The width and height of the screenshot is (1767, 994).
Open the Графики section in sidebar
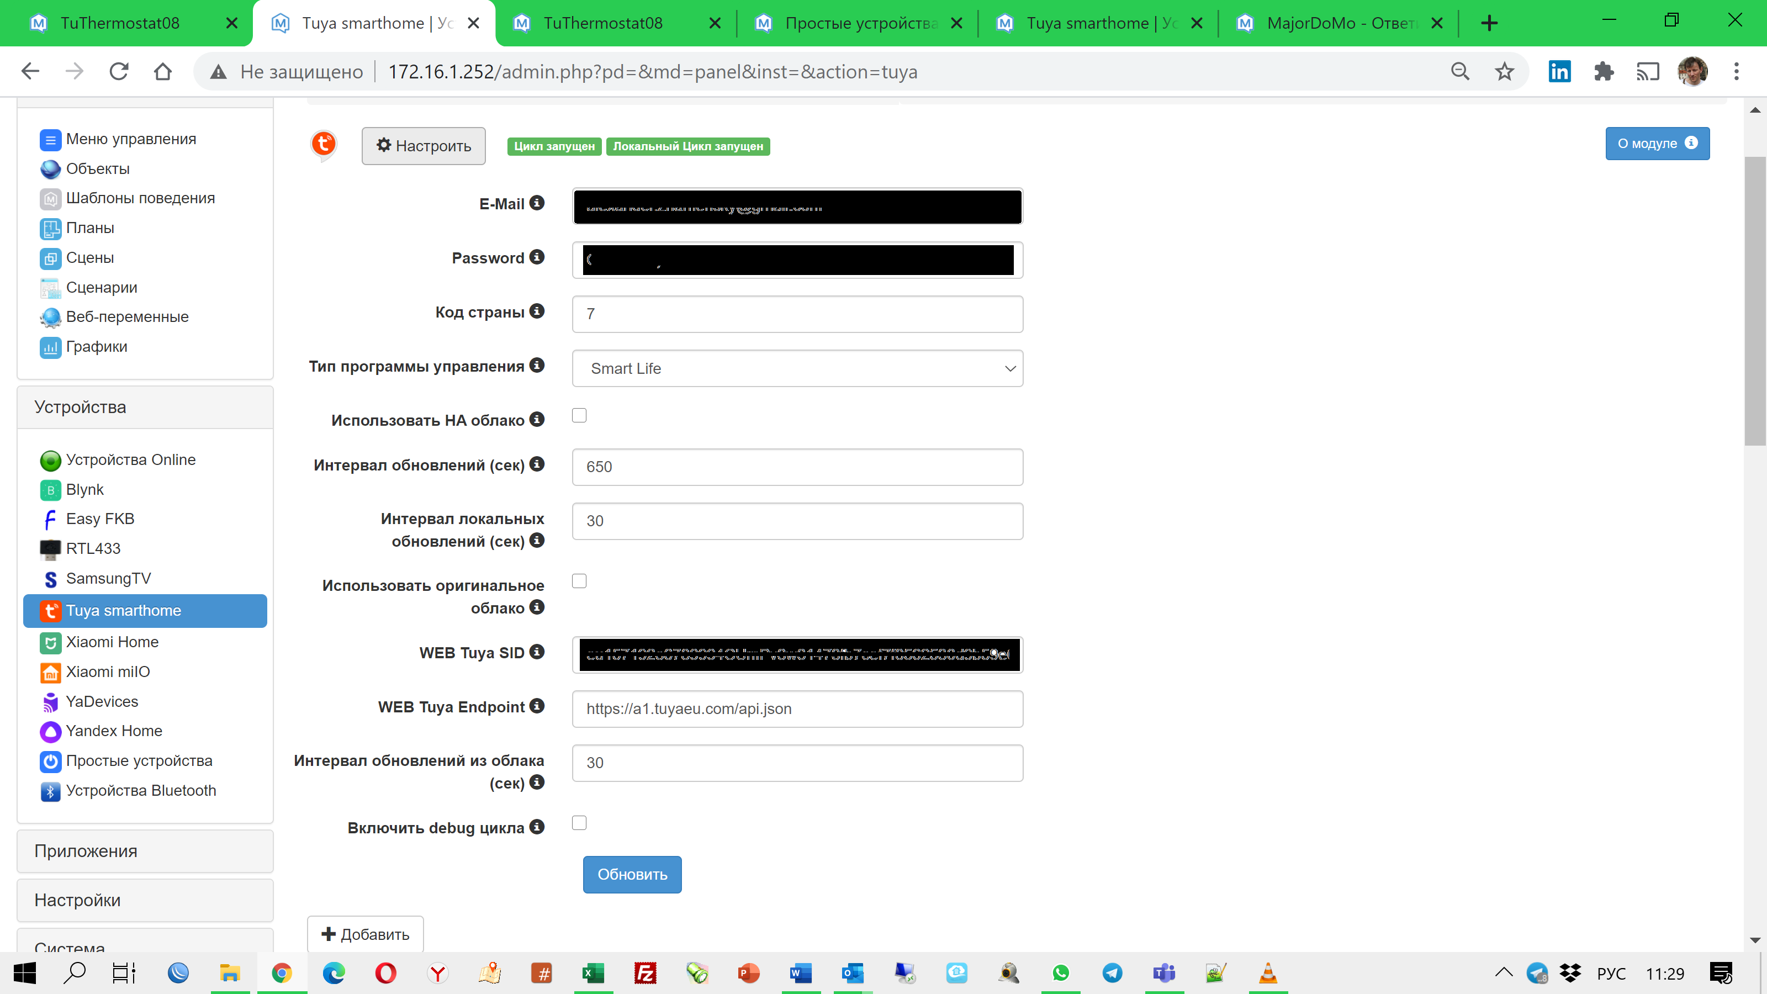[x=97, y=346]
